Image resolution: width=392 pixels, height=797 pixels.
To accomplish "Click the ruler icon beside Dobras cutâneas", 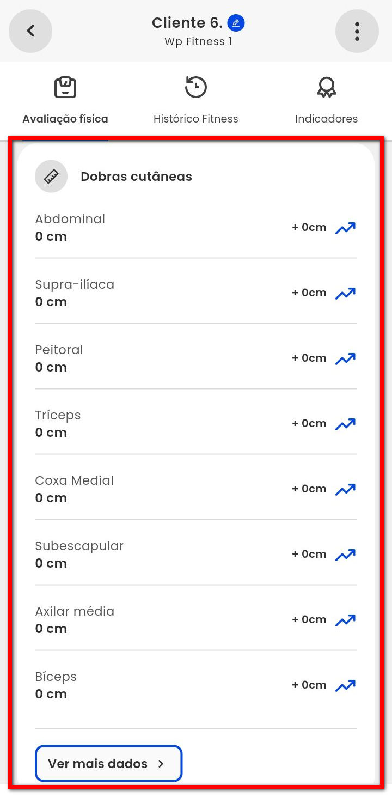I will coord(51,177).
